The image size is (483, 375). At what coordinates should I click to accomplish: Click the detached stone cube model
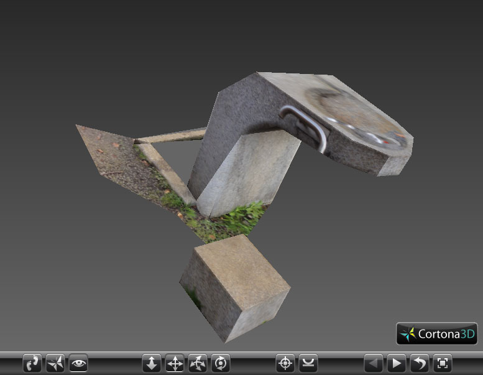click(235, 289)
